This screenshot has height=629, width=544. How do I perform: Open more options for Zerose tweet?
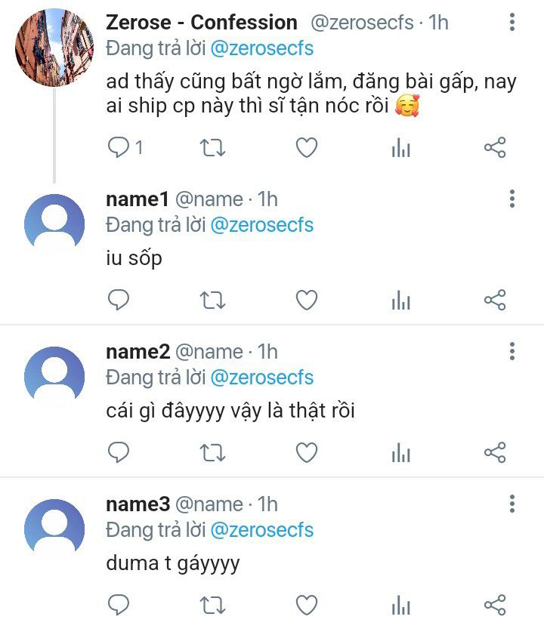pyautogui.click(x=512, y=23)
